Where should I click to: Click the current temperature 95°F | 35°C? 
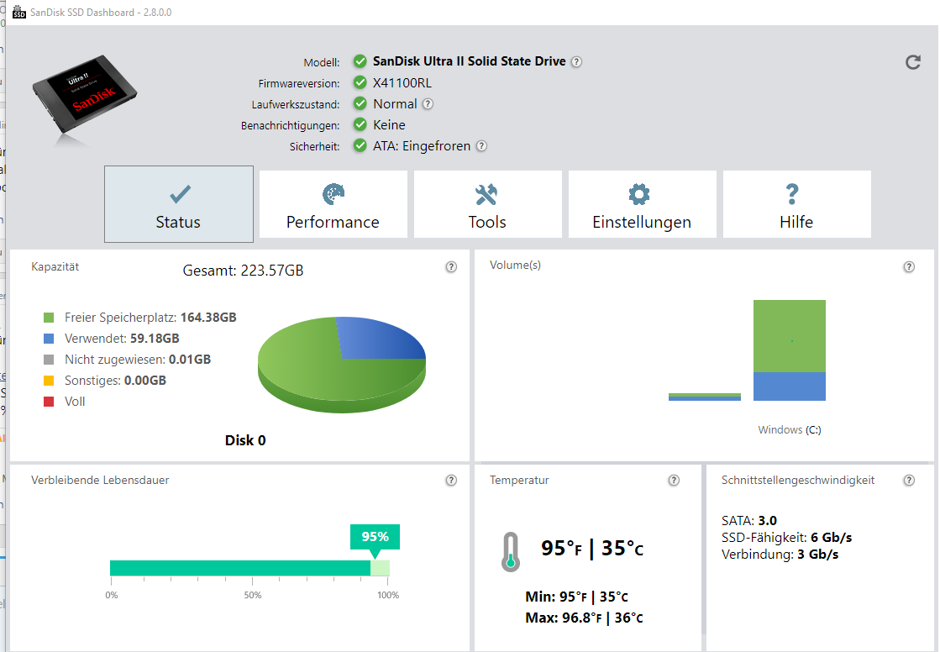[x=592, y=548]
